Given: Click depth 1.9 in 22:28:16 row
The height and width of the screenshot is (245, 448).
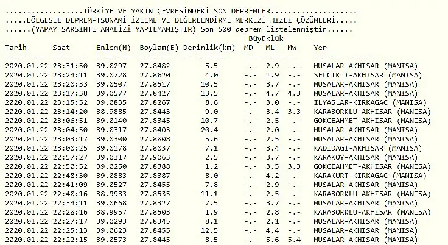Looking at the screenshot, I should click(211, 212).
